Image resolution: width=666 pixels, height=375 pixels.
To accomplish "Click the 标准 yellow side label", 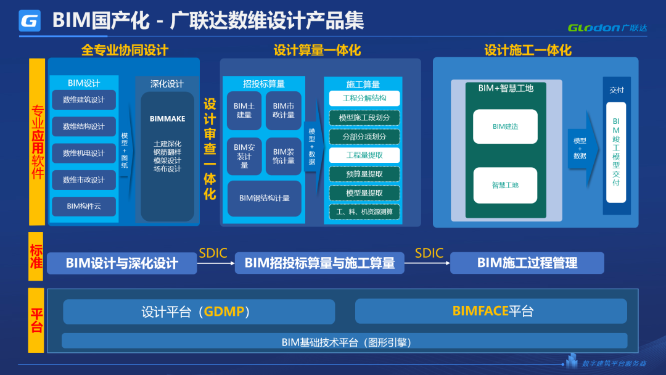I will pyautogui.click(x=36, y=257).
